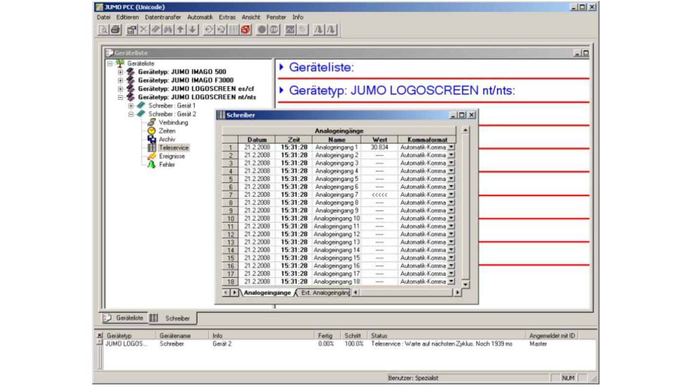
Task: Select the Ereignisse item
Action: 172,156
